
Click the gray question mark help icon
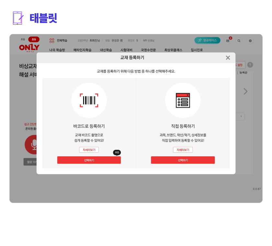click(x=250, y=65)
